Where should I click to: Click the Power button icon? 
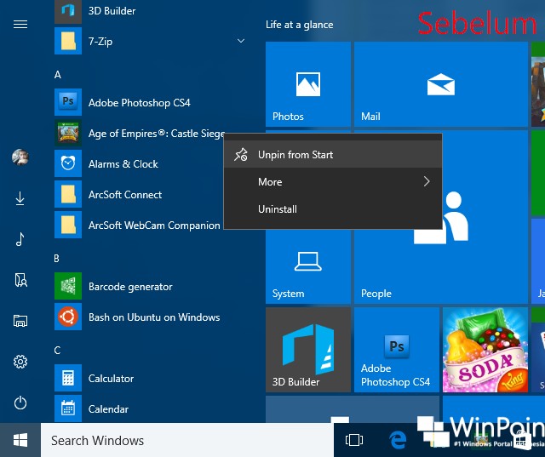20,403
